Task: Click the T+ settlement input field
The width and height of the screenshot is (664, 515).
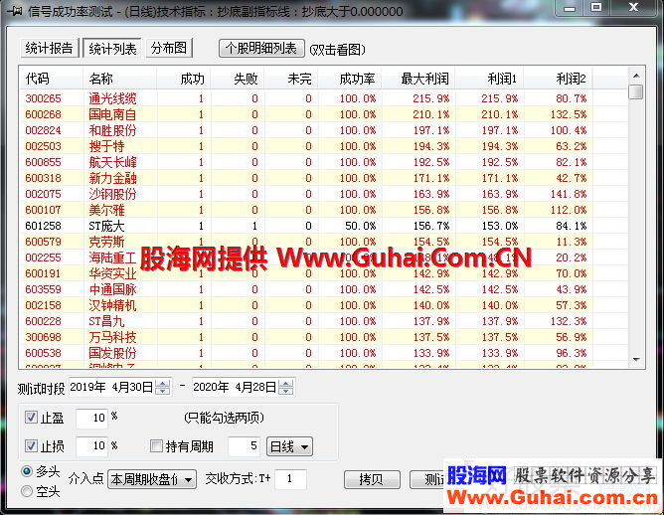Action: click(x=290, y=479)
